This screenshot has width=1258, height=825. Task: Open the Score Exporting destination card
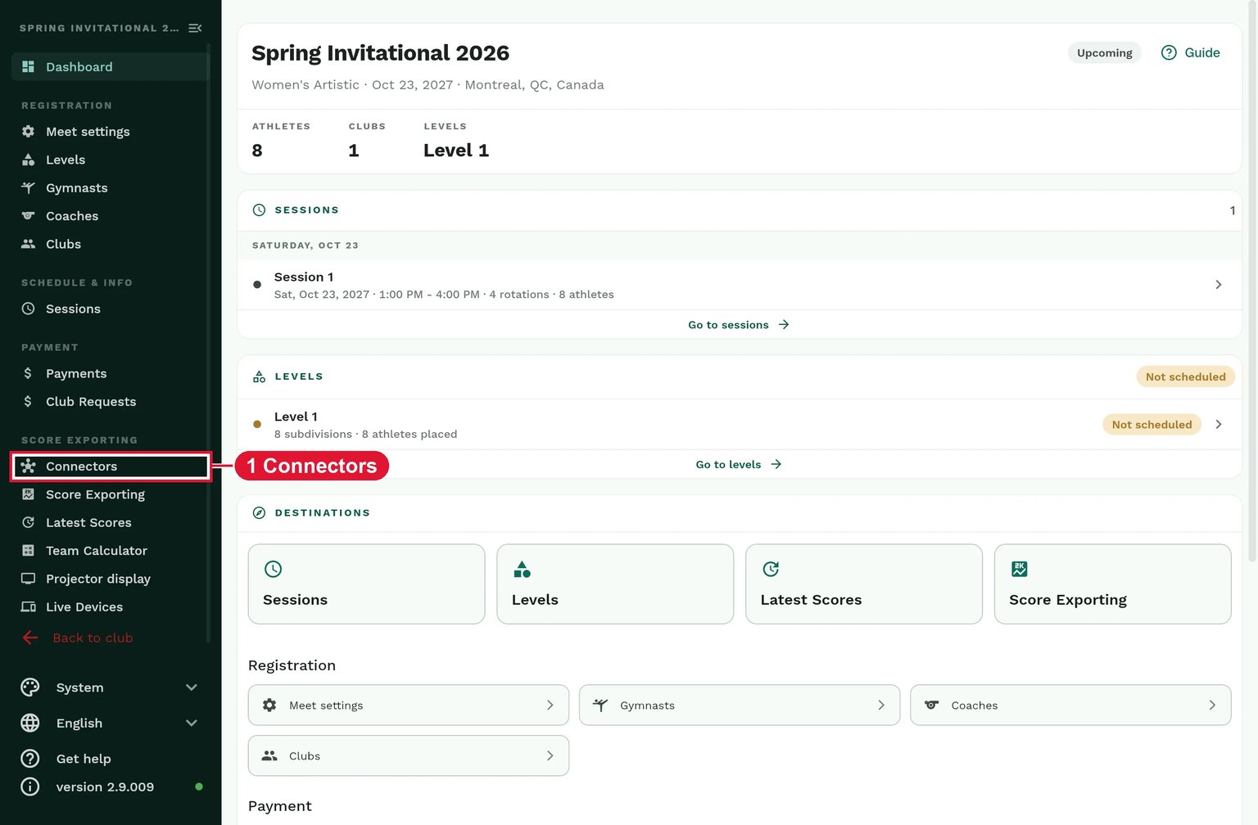click(1113, 584)
